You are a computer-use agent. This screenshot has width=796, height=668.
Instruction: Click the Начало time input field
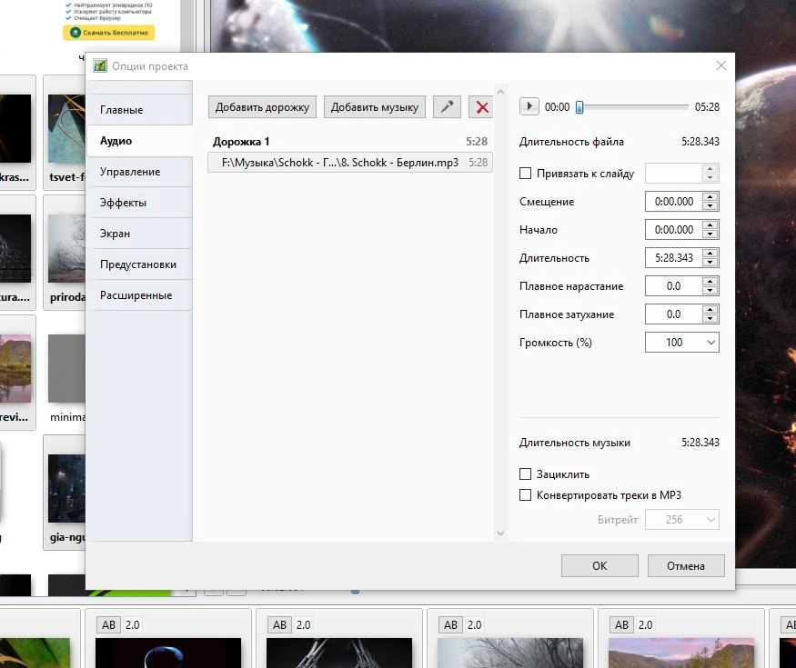[x=674, y=230]
